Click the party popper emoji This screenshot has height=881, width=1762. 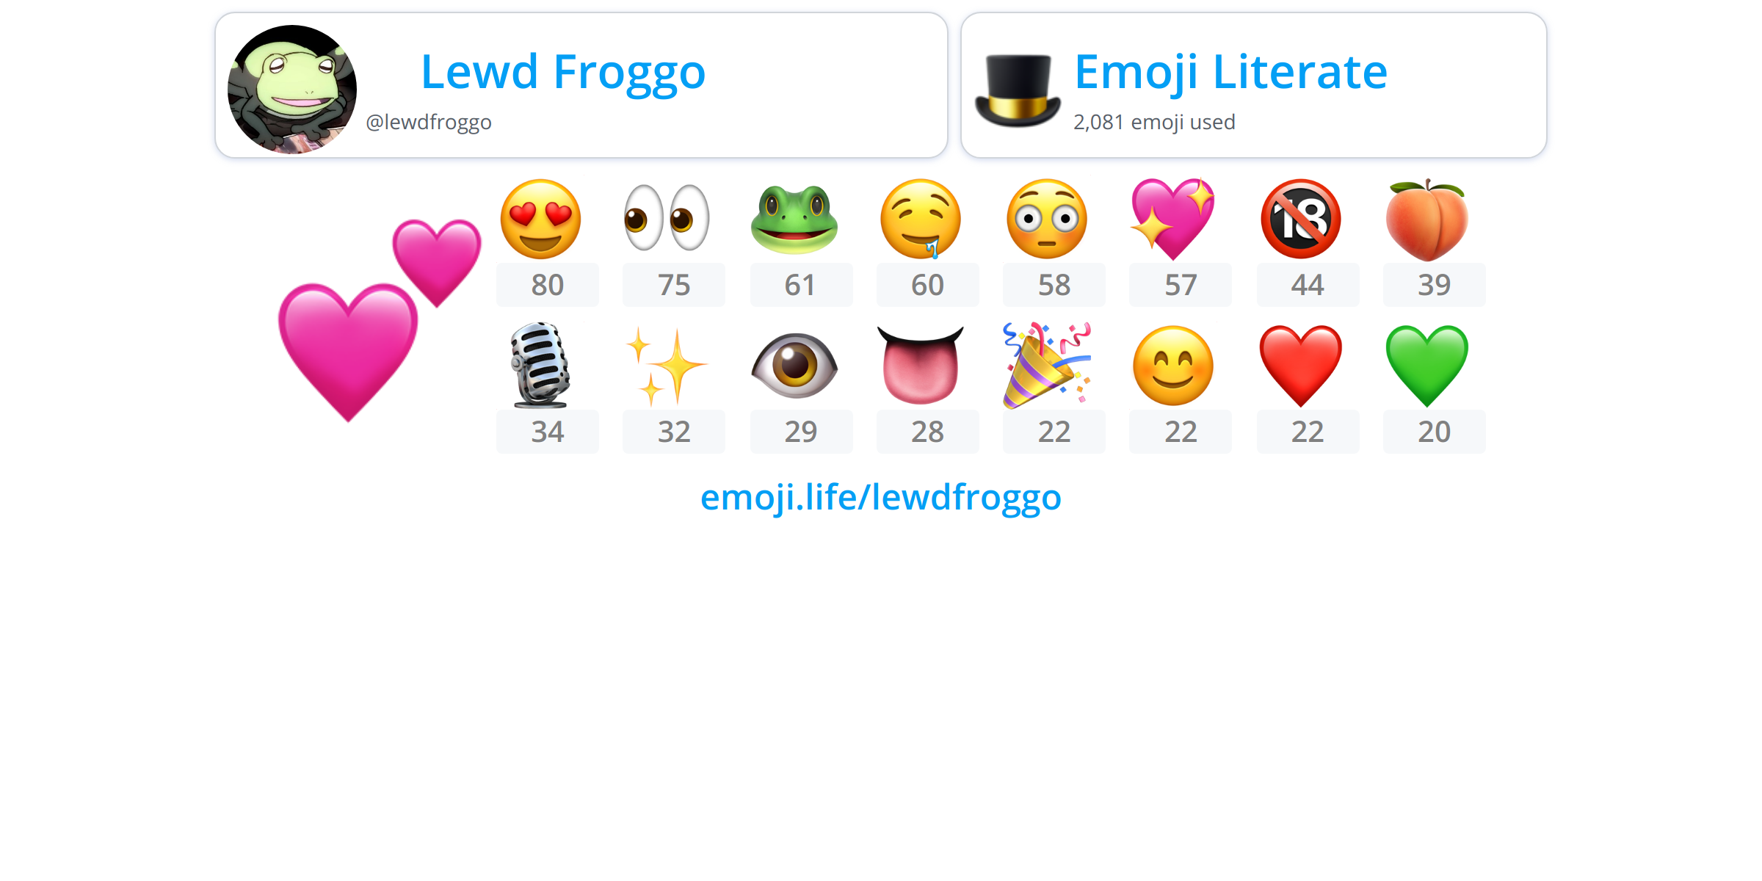click(x=1047, y=366)
